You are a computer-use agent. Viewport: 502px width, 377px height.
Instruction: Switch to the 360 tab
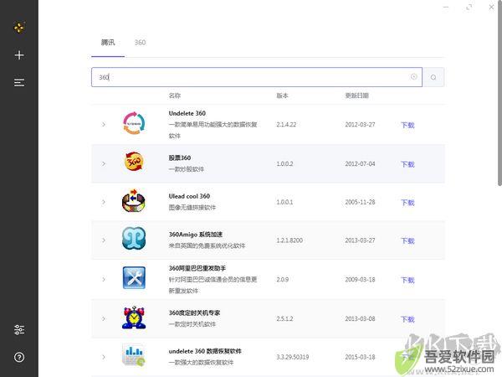point(140,43)
